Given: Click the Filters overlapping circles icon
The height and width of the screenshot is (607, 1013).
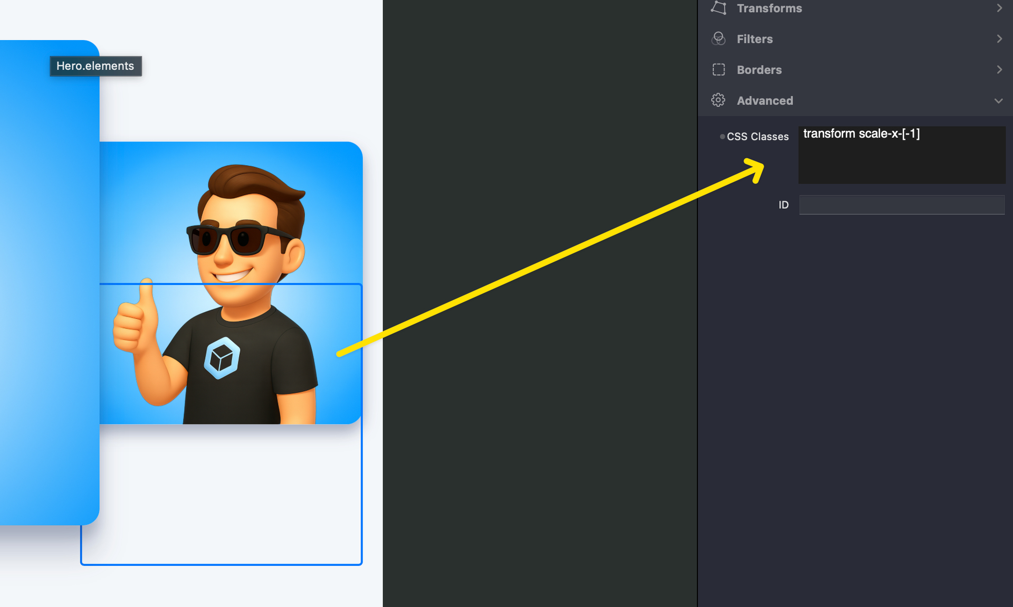Looking at the screenshot, I should coord(718,39).
